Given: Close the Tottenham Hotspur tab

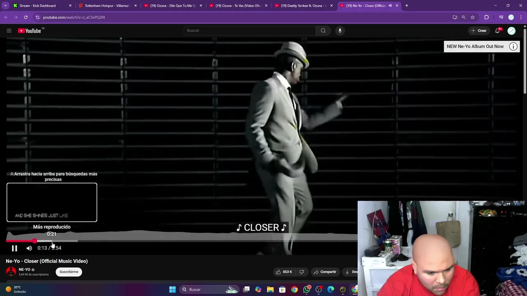Looking at the screenshot, I should click(x=135, y=6).
